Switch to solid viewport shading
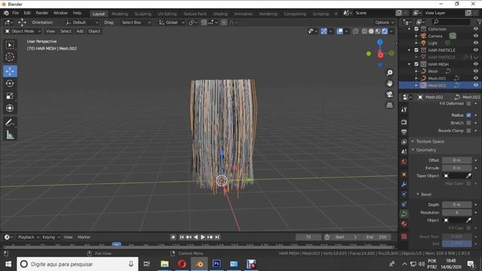This screenshot has height=271, width=482. [371, 32]
